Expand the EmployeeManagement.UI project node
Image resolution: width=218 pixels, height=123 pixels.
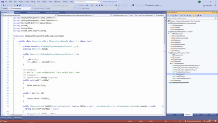(168, 83)
